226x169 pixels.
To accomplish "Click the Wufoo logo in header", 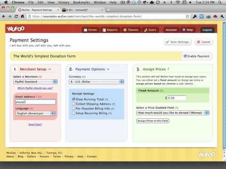I will 16,29.
